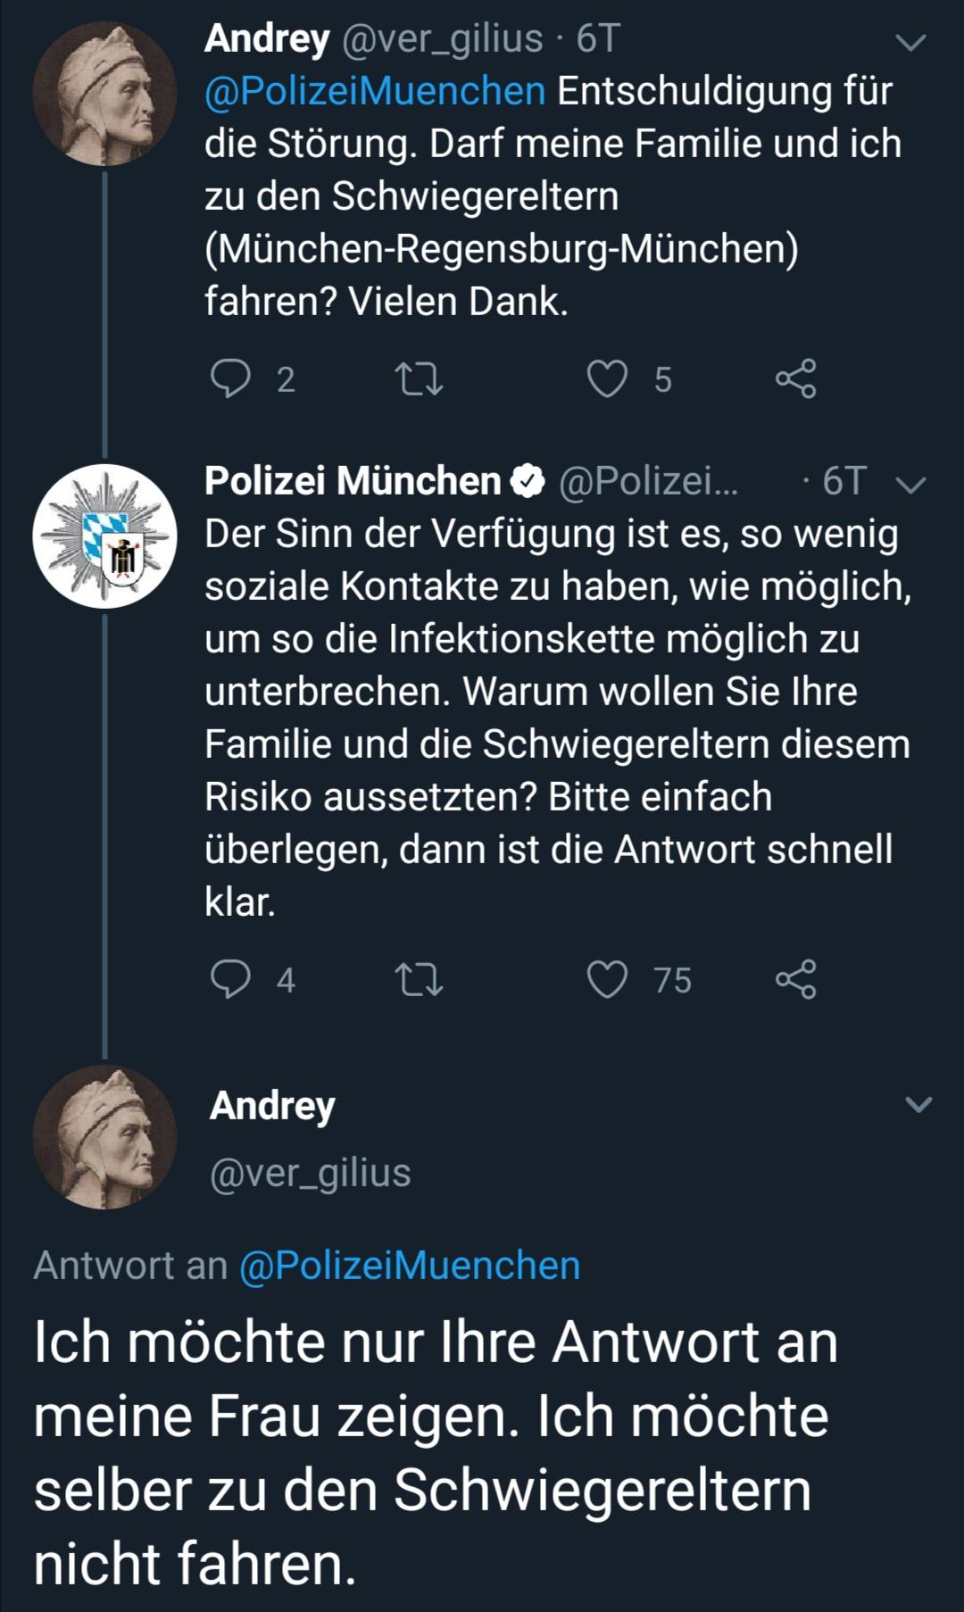
Task: Open Andrey's avatar on the bottom reply
Action: pyautogui.click(x=104, y=1136)
